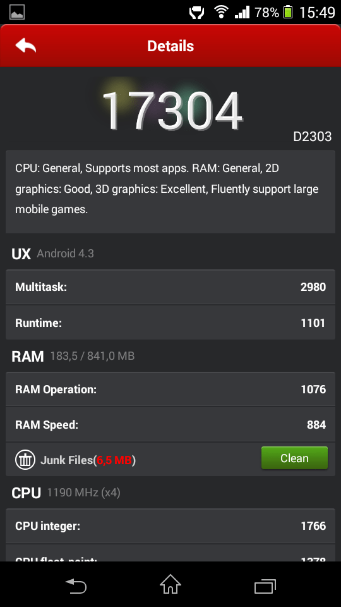Screen dimensions: 341x607
Task: Tap the back arrow in Details header
Action: pos(25,46)
